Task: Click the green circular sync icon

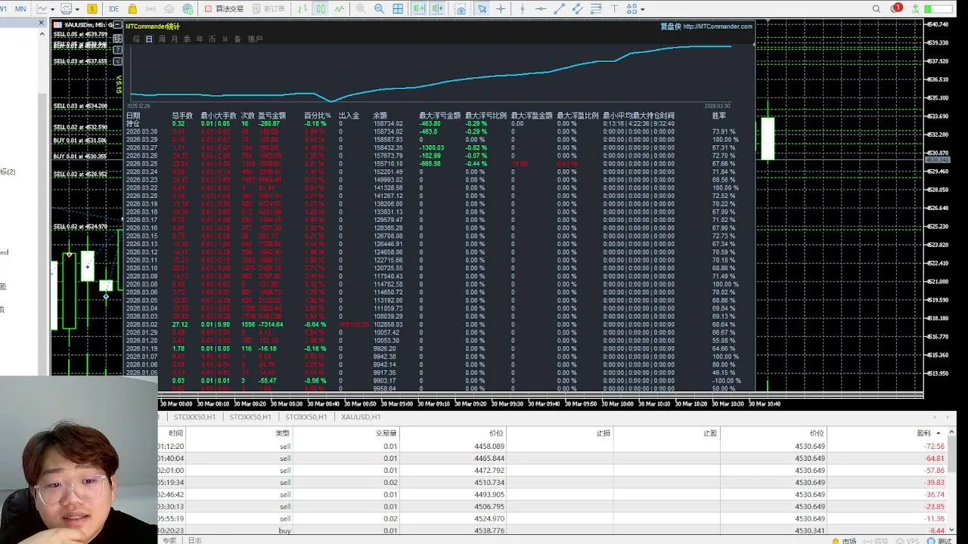Action: click(187, 9)
